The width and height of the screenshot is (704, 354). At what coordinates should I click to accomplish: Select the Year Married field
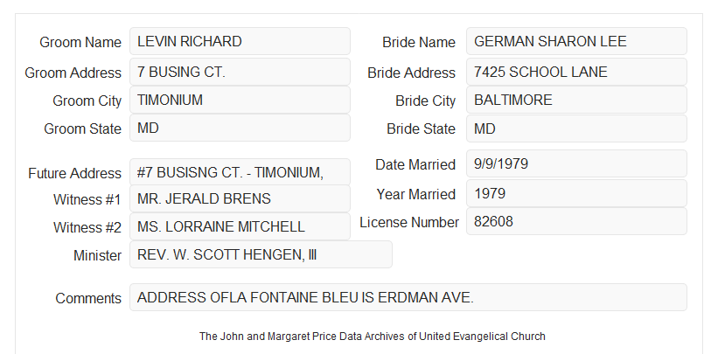point(576,193)
